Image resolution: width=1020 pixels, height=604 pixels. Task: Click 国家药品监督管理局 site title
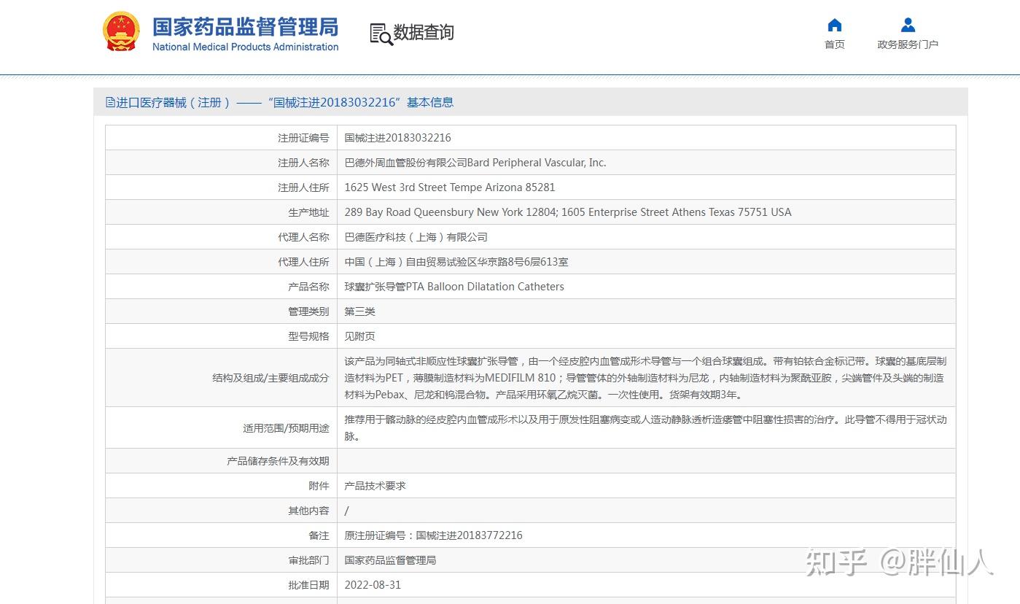[x=246, y=27]
